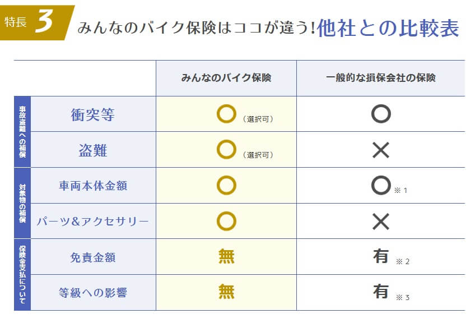Click the gold circle for パーツ&アクセサリー
Screen dimensions: 475x318
click(226, 221)
